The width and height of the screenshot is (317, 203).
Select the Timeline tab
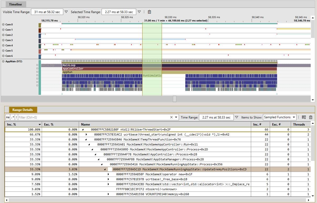pos(15,4)
